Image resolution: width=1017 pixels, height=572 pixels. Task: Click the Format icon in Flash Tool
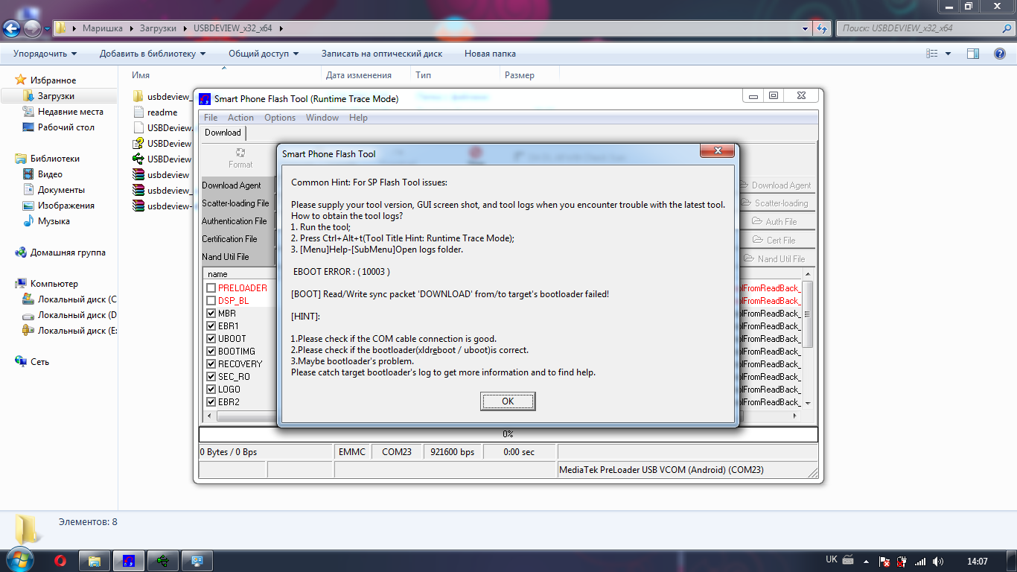tap(240, 158)
